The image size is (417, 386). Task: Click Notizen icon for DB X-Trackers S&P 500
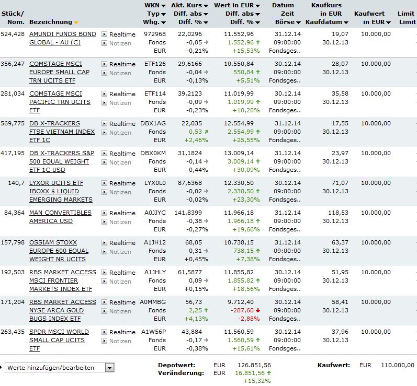click(105, 162)
